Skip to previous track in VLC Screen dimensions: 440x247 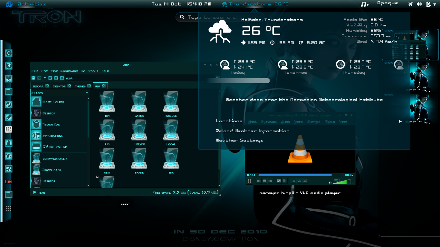tap(258, 181)
